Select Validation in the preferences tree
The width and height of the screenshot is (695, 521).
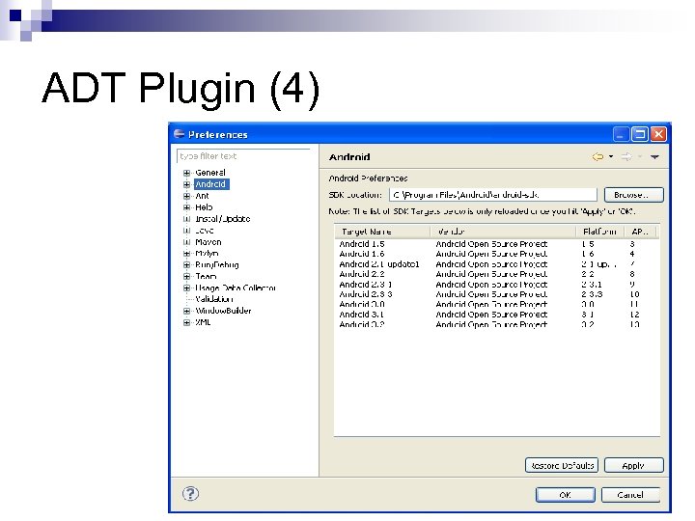213,299
